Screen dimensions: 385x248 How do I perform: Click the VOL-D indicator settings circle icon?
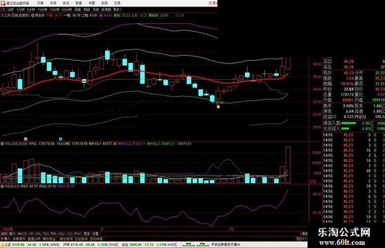2,144
